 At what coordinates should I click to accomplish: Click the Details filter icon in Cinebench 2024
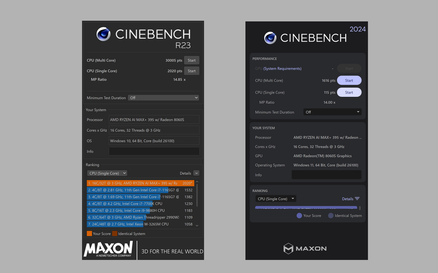click(x=357, y=199)
